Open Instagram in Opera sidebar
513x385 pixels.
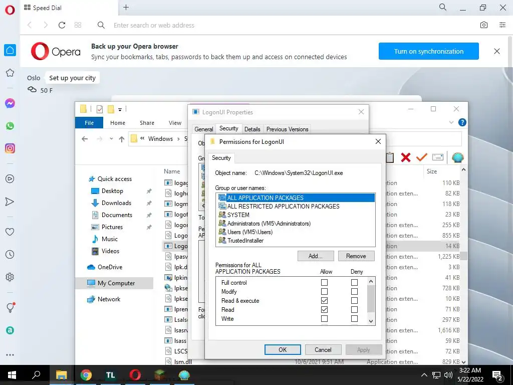[x=10, y=148]
